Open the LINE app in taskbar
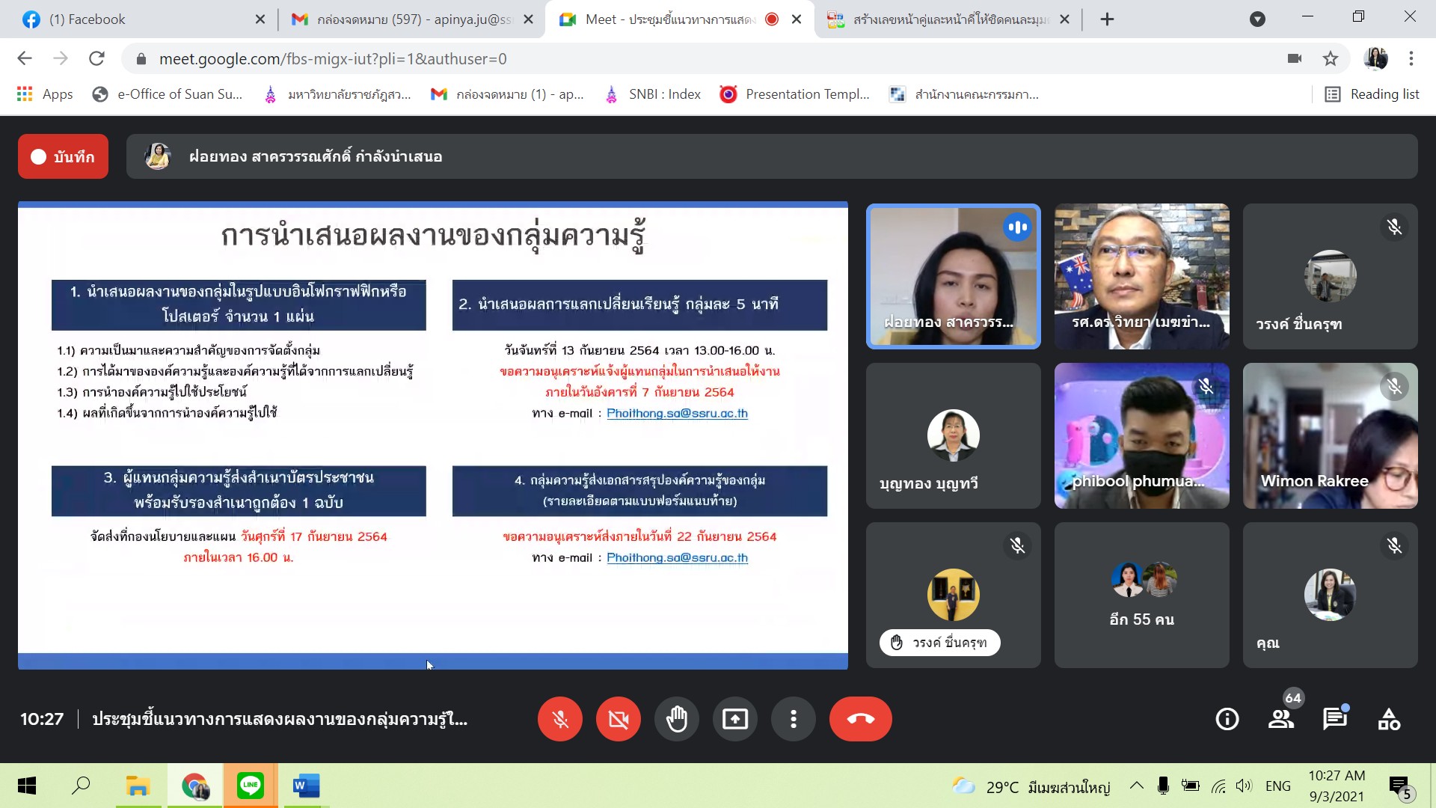 tap(250, 786)
